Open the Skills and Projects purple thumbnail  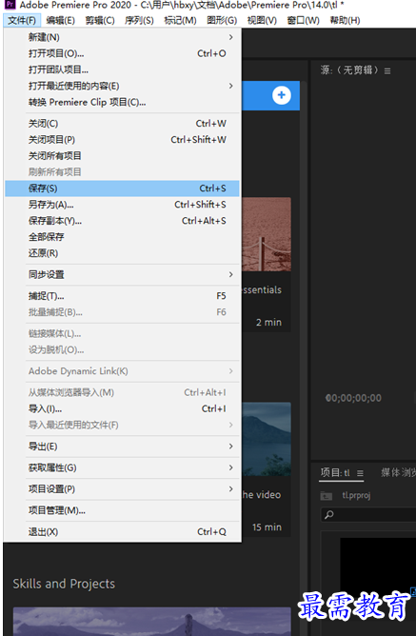click(151, 622)
